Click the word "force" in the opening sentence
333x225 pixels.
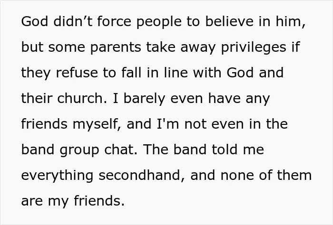pos(114,21)
